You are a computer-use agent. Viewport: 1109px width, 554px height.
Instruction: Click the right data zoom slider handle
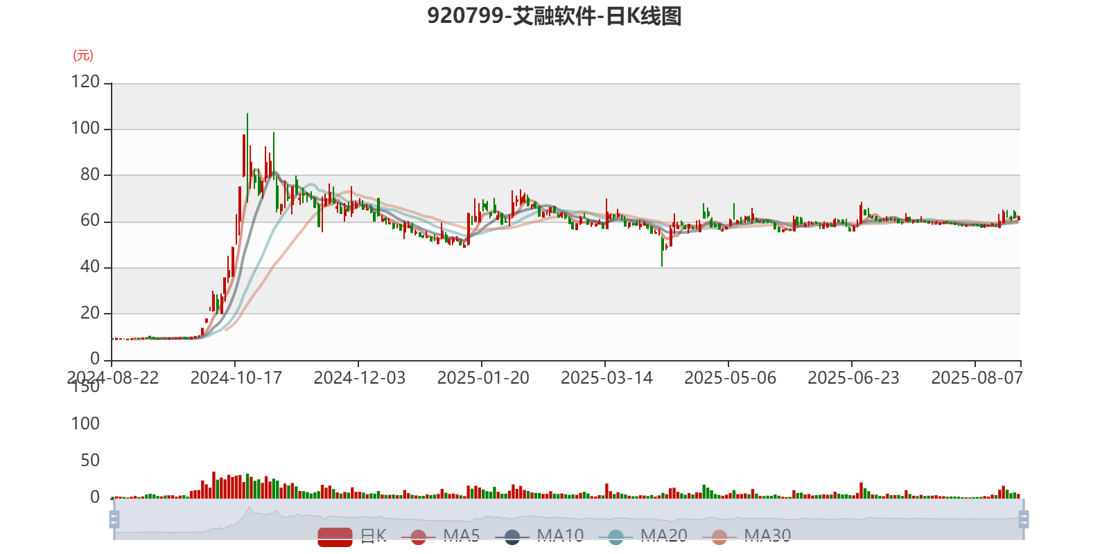tap(1024, 519)
